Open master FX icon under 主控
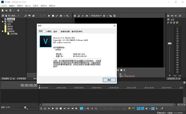The height and width of the screenshot is (114, 186). coord(168,23)
